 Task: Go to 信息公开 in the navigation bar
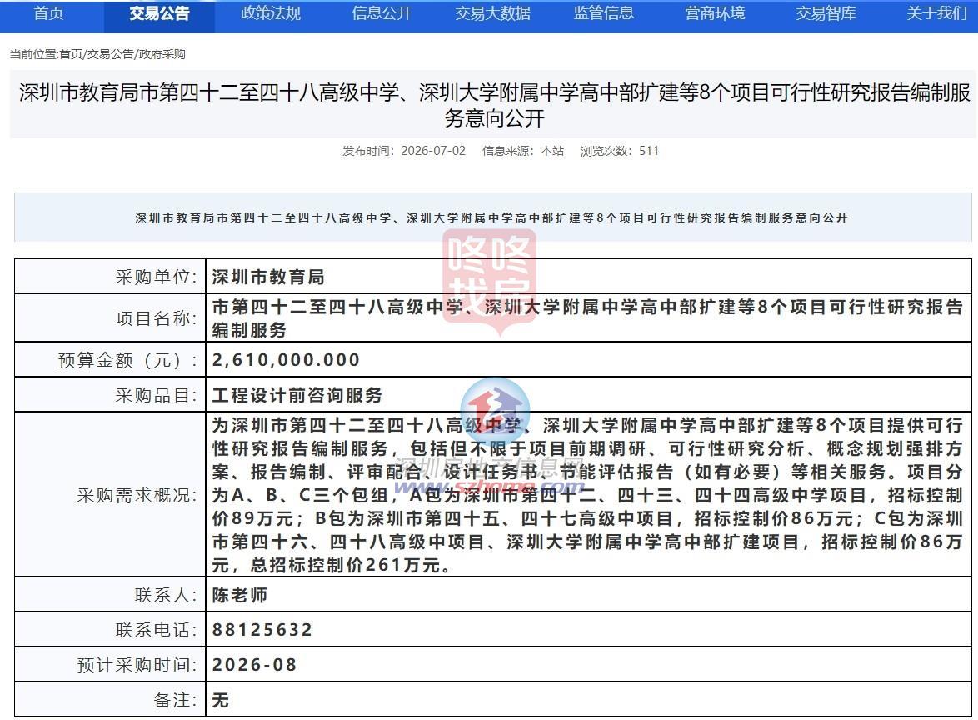point(381,13)
